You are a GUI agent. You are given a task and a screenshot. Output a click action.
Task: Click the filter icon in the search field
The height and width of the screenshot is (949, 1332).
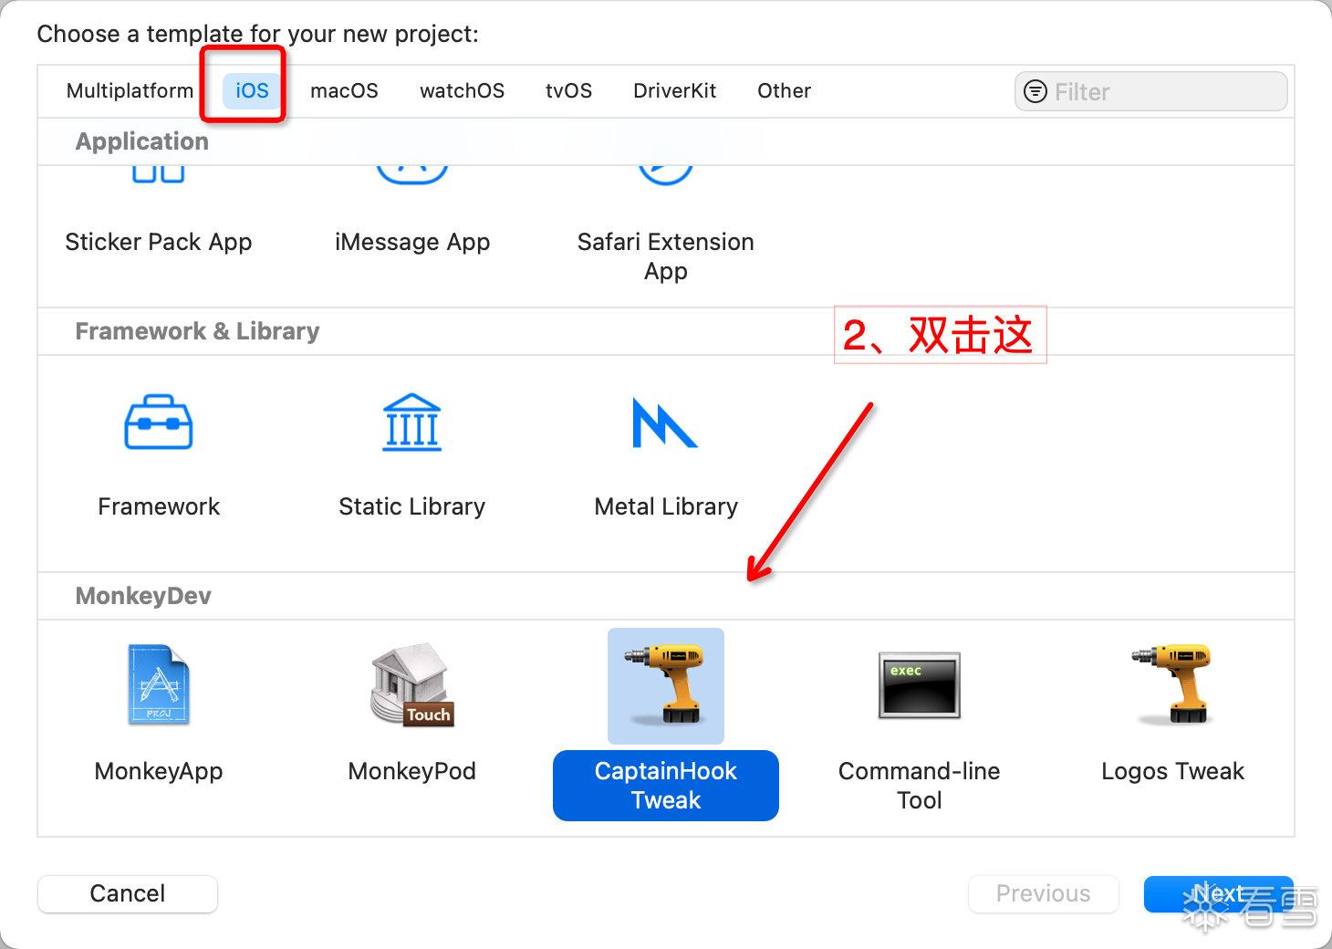pos(1035,91)
